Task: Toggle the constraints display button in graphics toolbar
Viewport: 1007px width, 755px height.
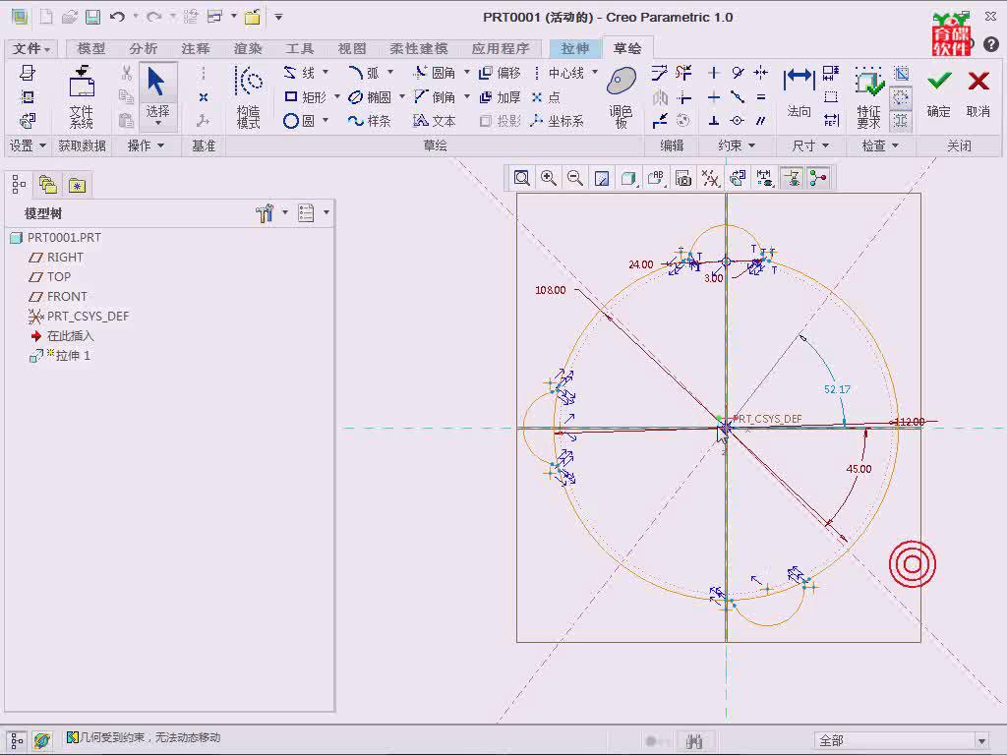Action: [792, 179]
